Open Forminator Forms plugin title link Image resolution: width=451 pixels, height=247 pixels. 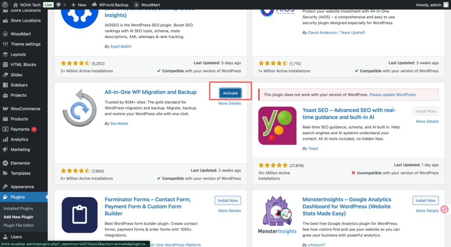(x=148, y=206)
